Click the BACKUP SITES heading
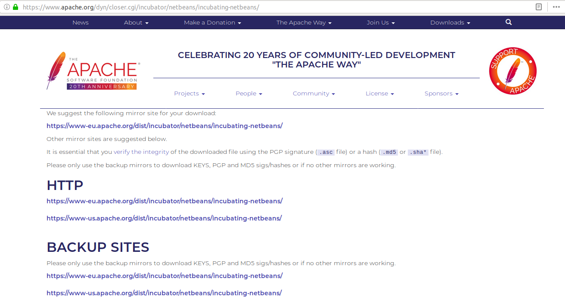The image size is (565, 306). click(x=98, y=247)
